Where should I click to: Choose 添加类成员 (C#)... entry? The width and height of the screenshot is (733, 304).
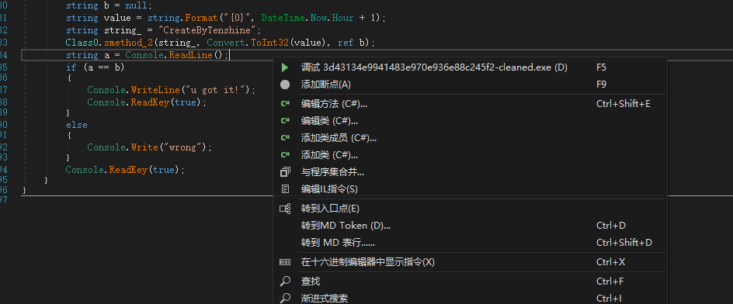[x=470, y=138]
